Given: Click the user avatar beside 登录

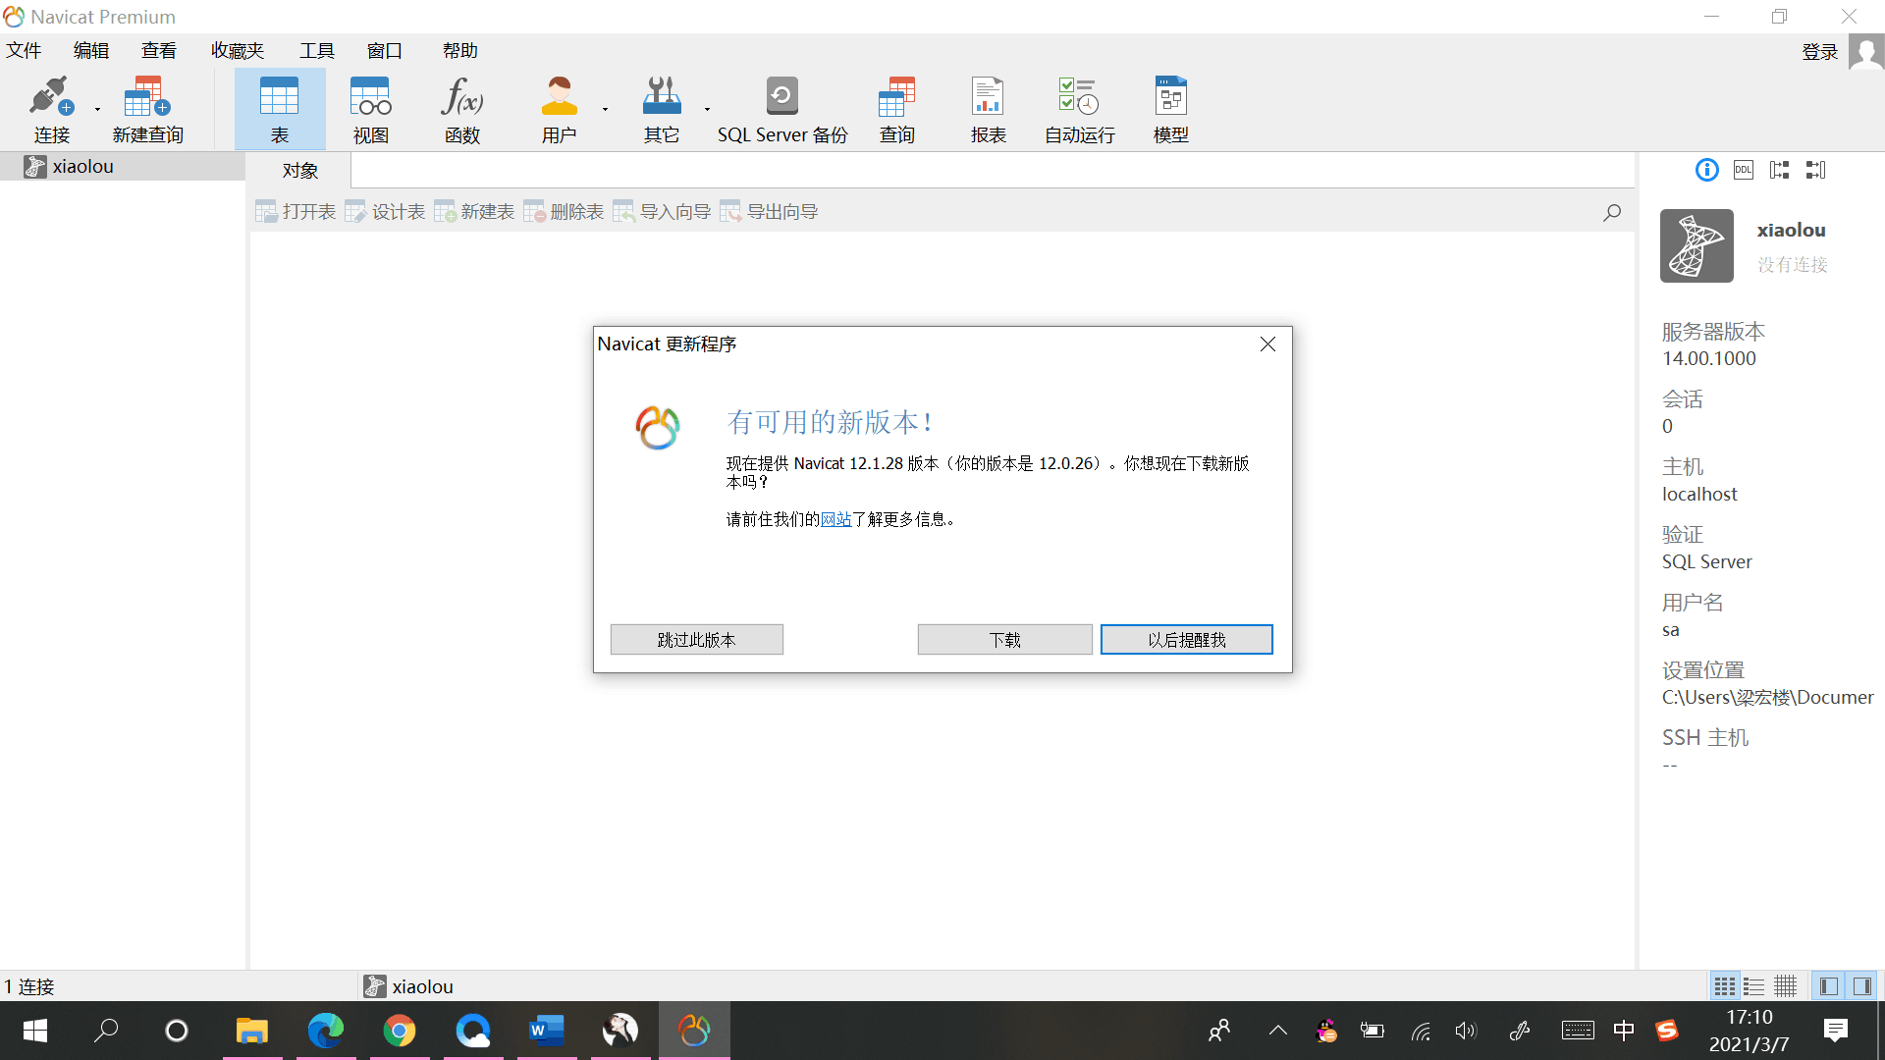Looking at the screenshot, I should coord(1865,51).
